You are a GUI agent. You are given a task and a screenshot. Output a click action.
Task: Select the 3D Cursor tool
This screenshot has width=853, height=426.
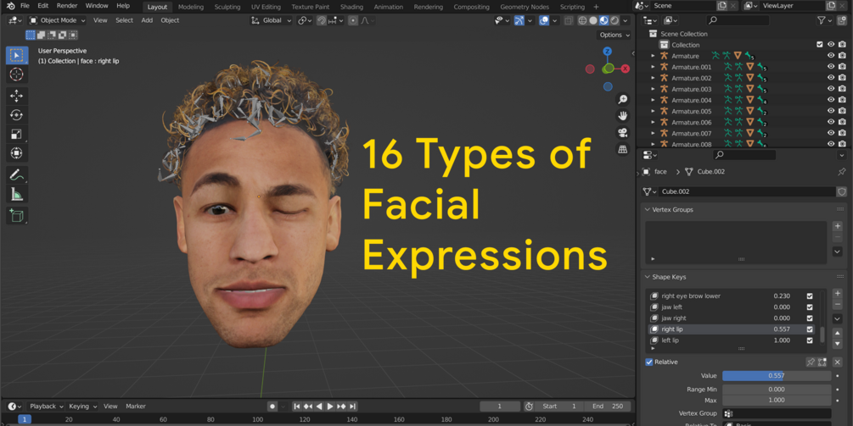16,75
